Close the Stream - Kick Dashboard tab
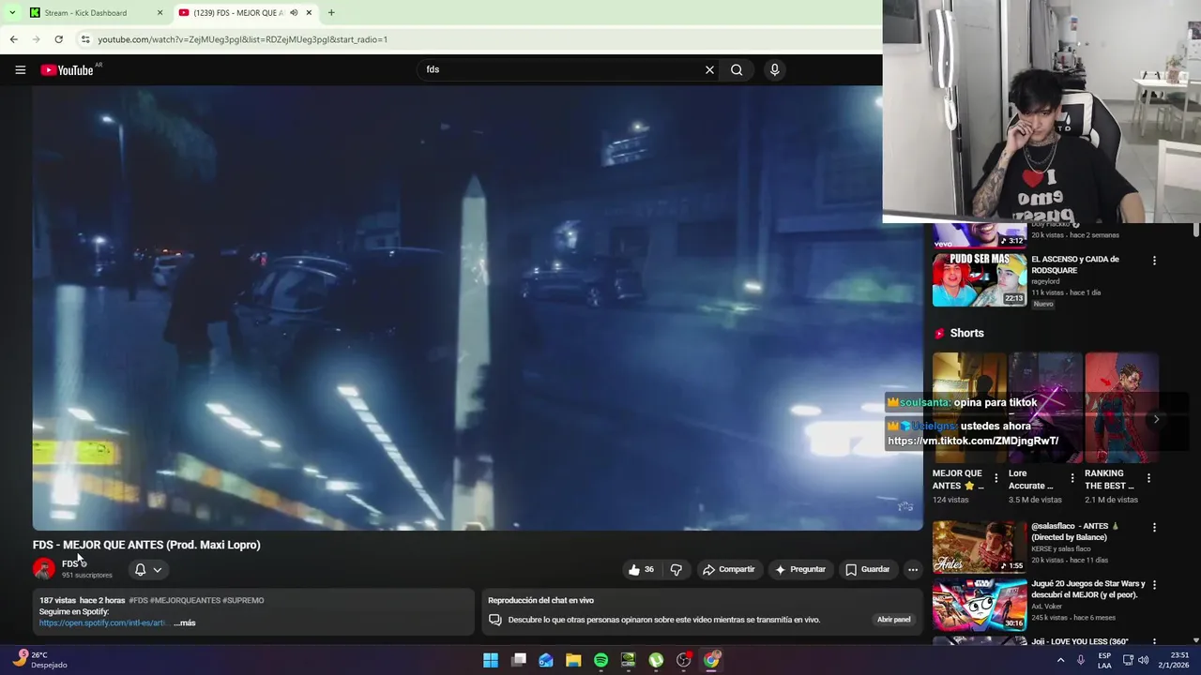This screenshot has width=1201, height=675. [160, 12]
